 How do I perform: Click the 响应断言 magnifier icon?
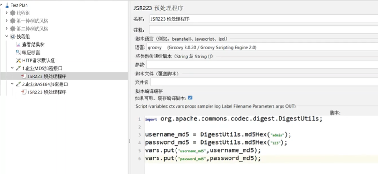point(18,52)
